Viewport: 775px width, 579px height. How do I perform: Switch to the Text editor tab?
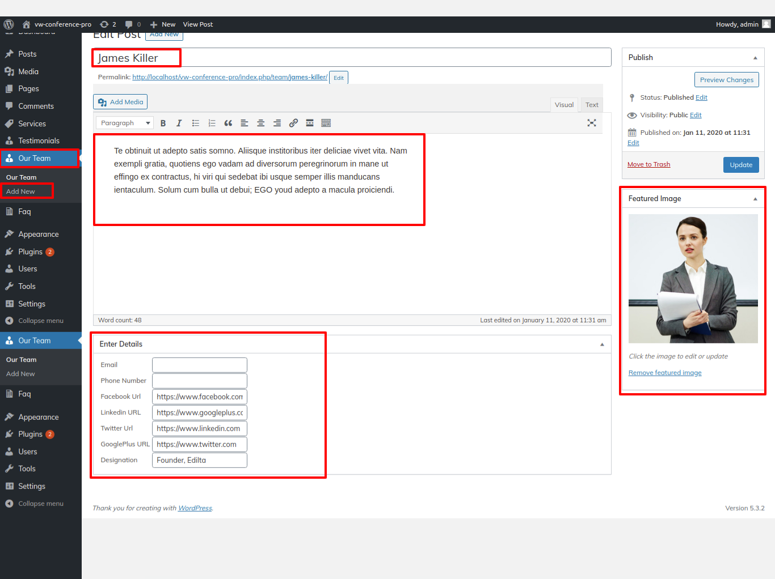coord(592,105)
